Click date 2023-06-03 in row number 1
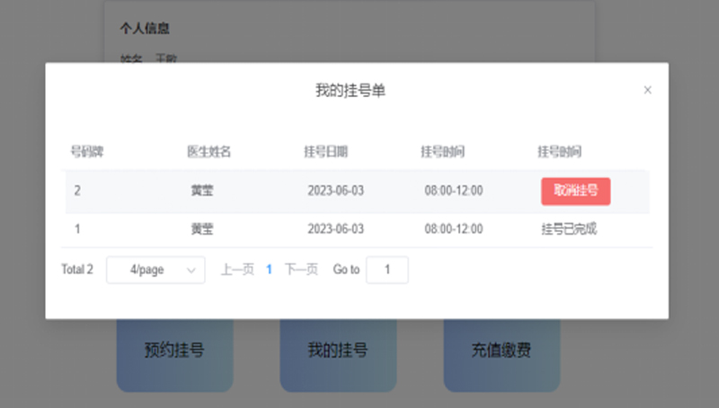 (335, 229)
